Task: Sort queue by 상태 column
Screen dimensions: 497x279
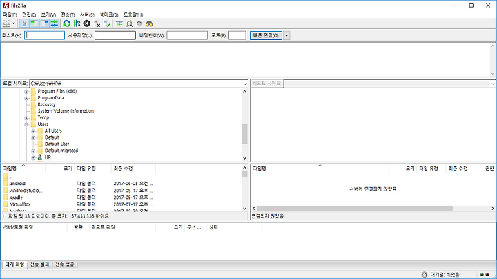Action: (x=234, y=227)
